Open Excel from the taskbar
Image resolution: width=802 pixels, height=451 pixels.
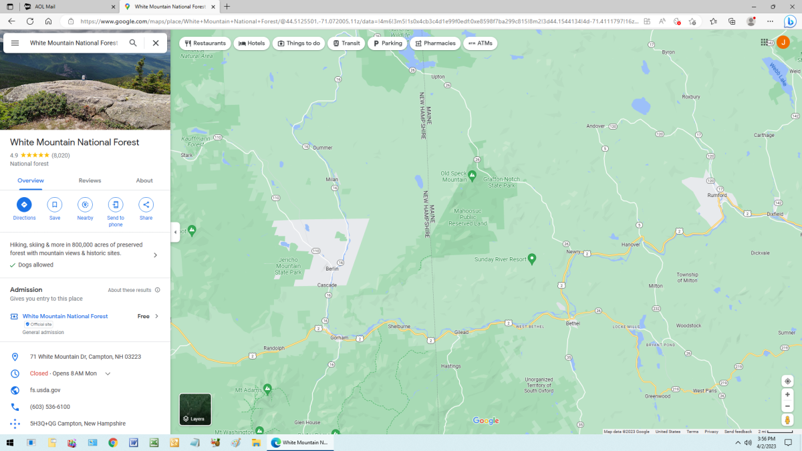pos(154,442)
